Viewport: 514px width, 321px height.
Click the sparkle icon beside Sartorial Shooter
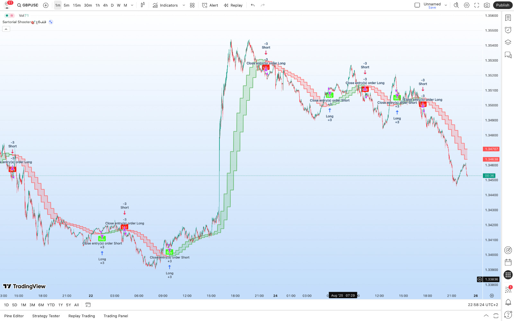(51, 22)
